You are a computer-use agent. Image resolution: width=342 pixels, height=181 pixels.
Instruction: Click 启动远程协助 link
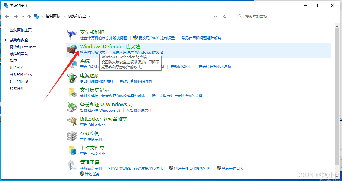click(181, 67)
